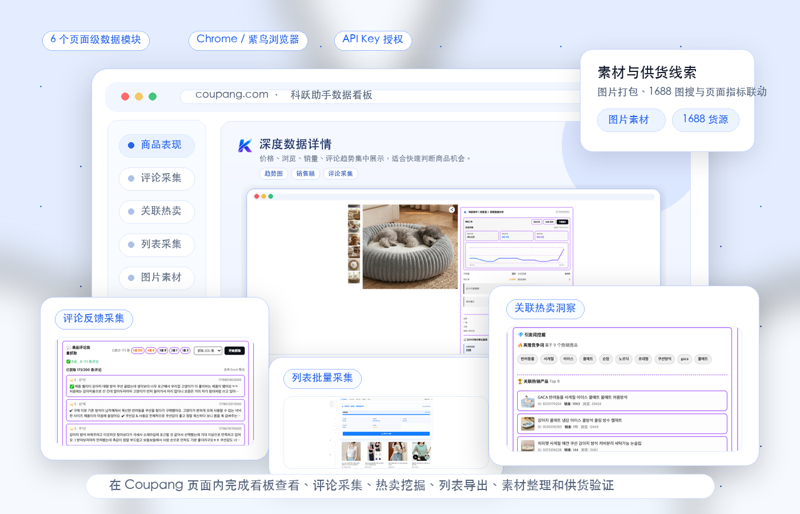Screen dimensions: 800x514
Task: Click the green check icon by 完成 173 条评论
Action: point(69,362)
